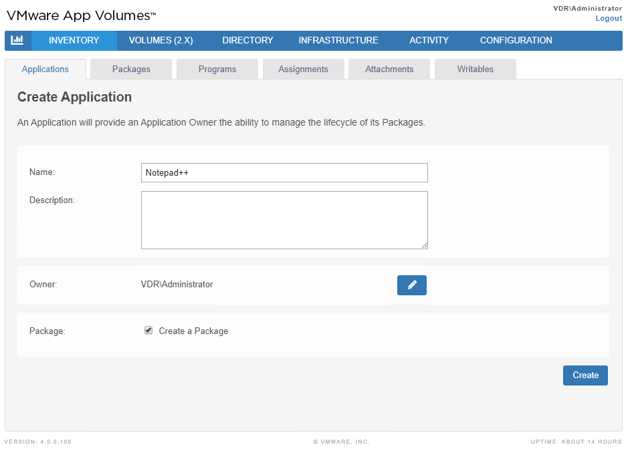The width and height of the screenshot is (630, 455).
Task: Focus the Name input field
Action: coord(284,172)
